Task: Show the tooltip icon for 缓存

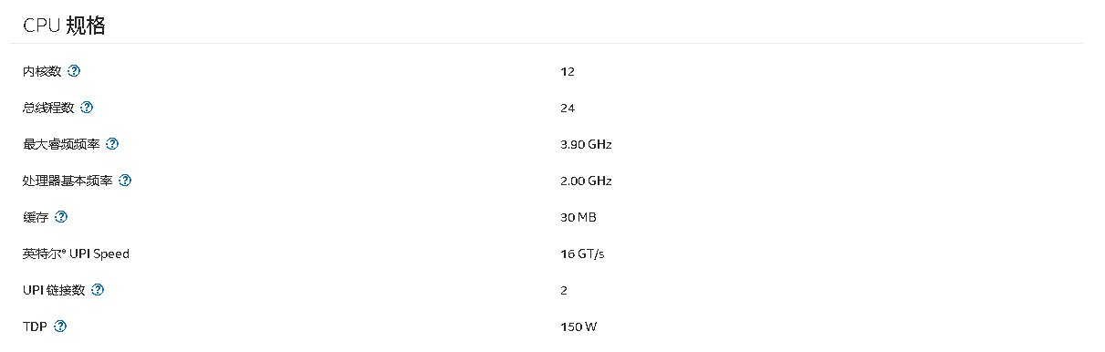Action: pyautogui.click(x=61, y=217)
